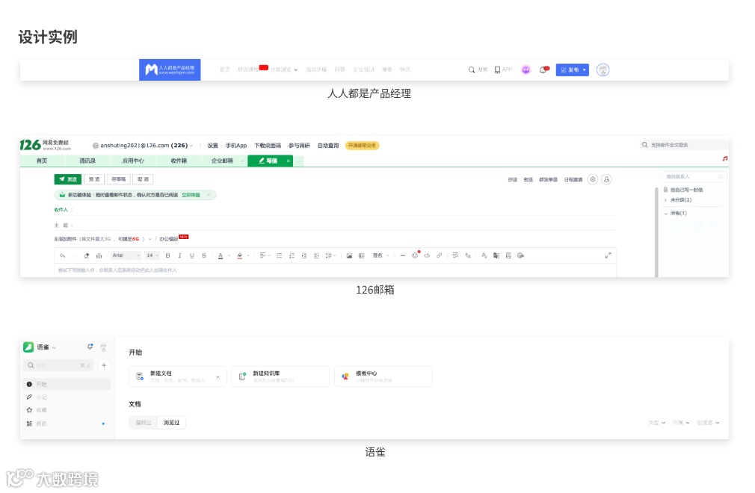Click into the 主题 field

345,225
